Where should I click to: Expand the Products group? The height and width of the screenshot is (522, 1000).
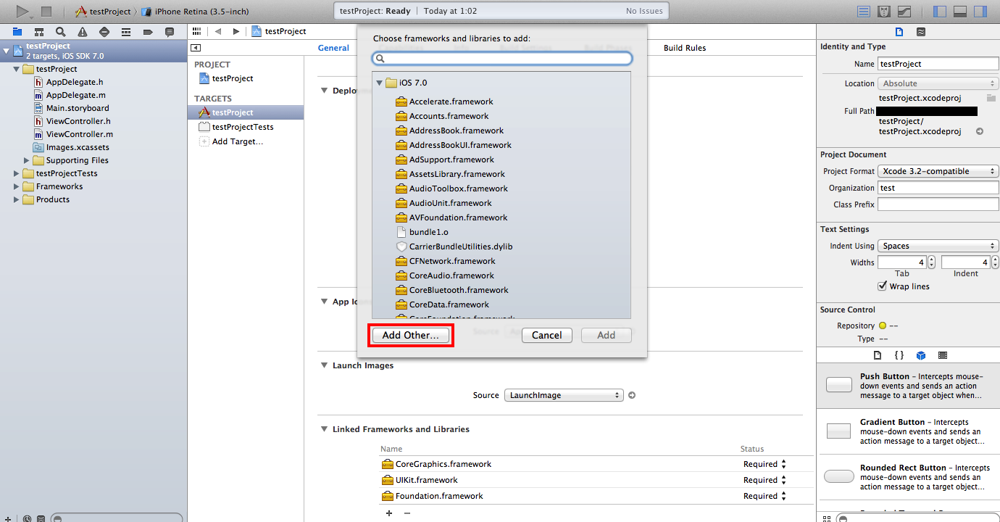(17, 199)
